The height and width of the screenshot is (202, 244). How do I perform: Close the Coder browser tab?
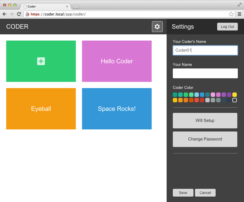[67, 6]
